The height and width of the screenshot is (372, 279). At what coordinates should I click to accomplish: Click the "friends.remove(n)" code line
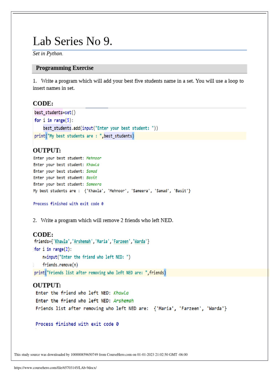click(x=60, y=265)
